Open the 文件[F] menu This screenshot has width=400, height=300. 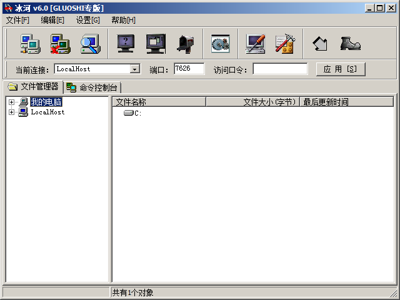coord(17,20)
